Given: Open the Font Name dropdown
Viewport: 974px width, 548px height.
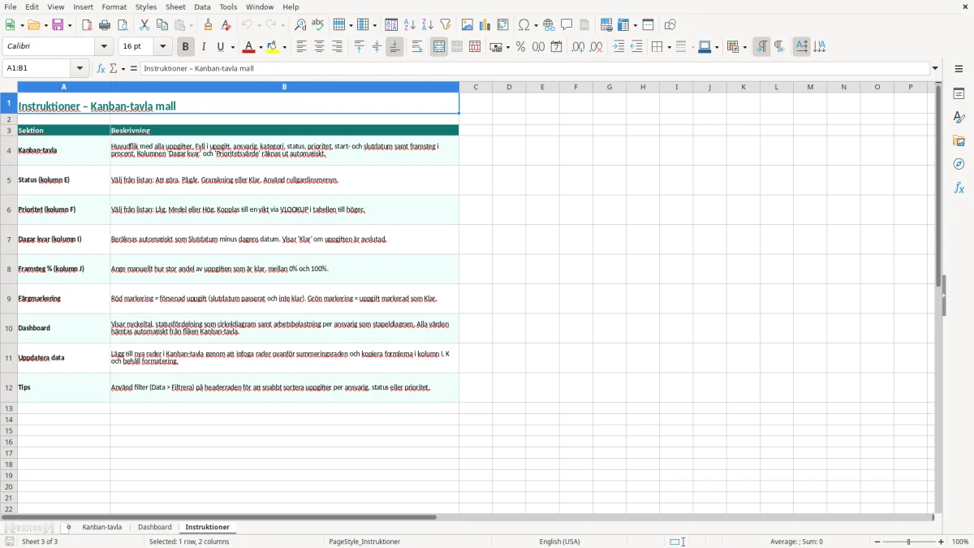Looking at the screenshot, I should point(104,47).
